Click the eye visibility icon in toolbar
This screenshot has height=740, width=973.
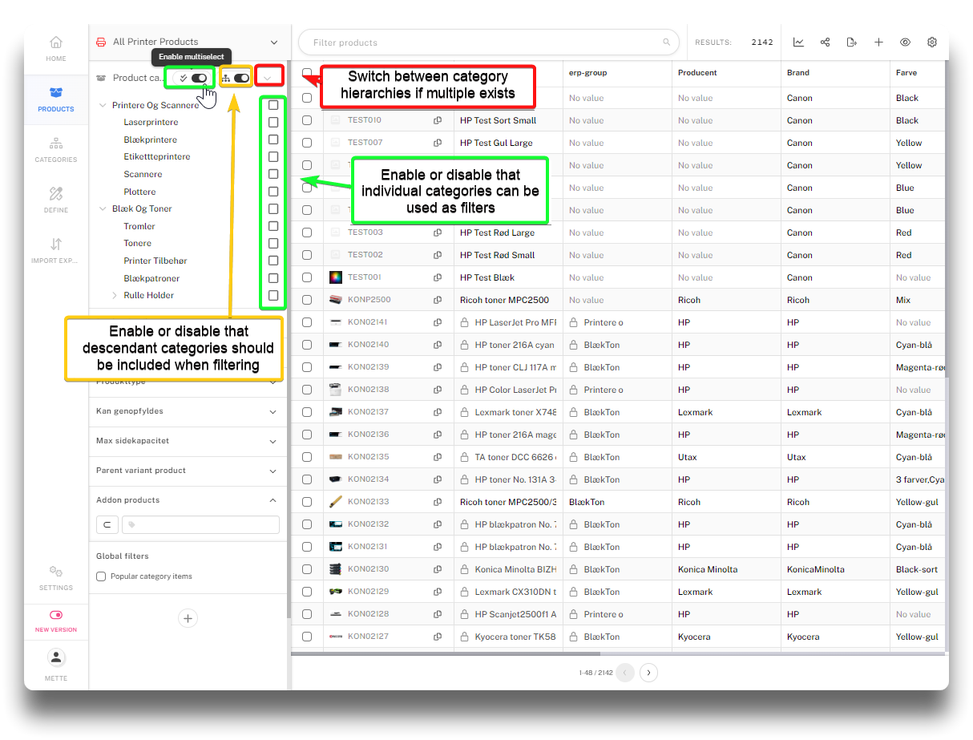tap(905, 42)
